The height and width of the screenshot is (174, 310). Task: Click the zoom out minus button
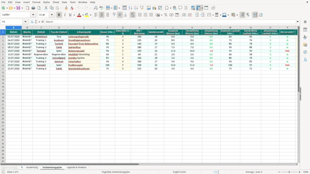[x=279, y=172]
